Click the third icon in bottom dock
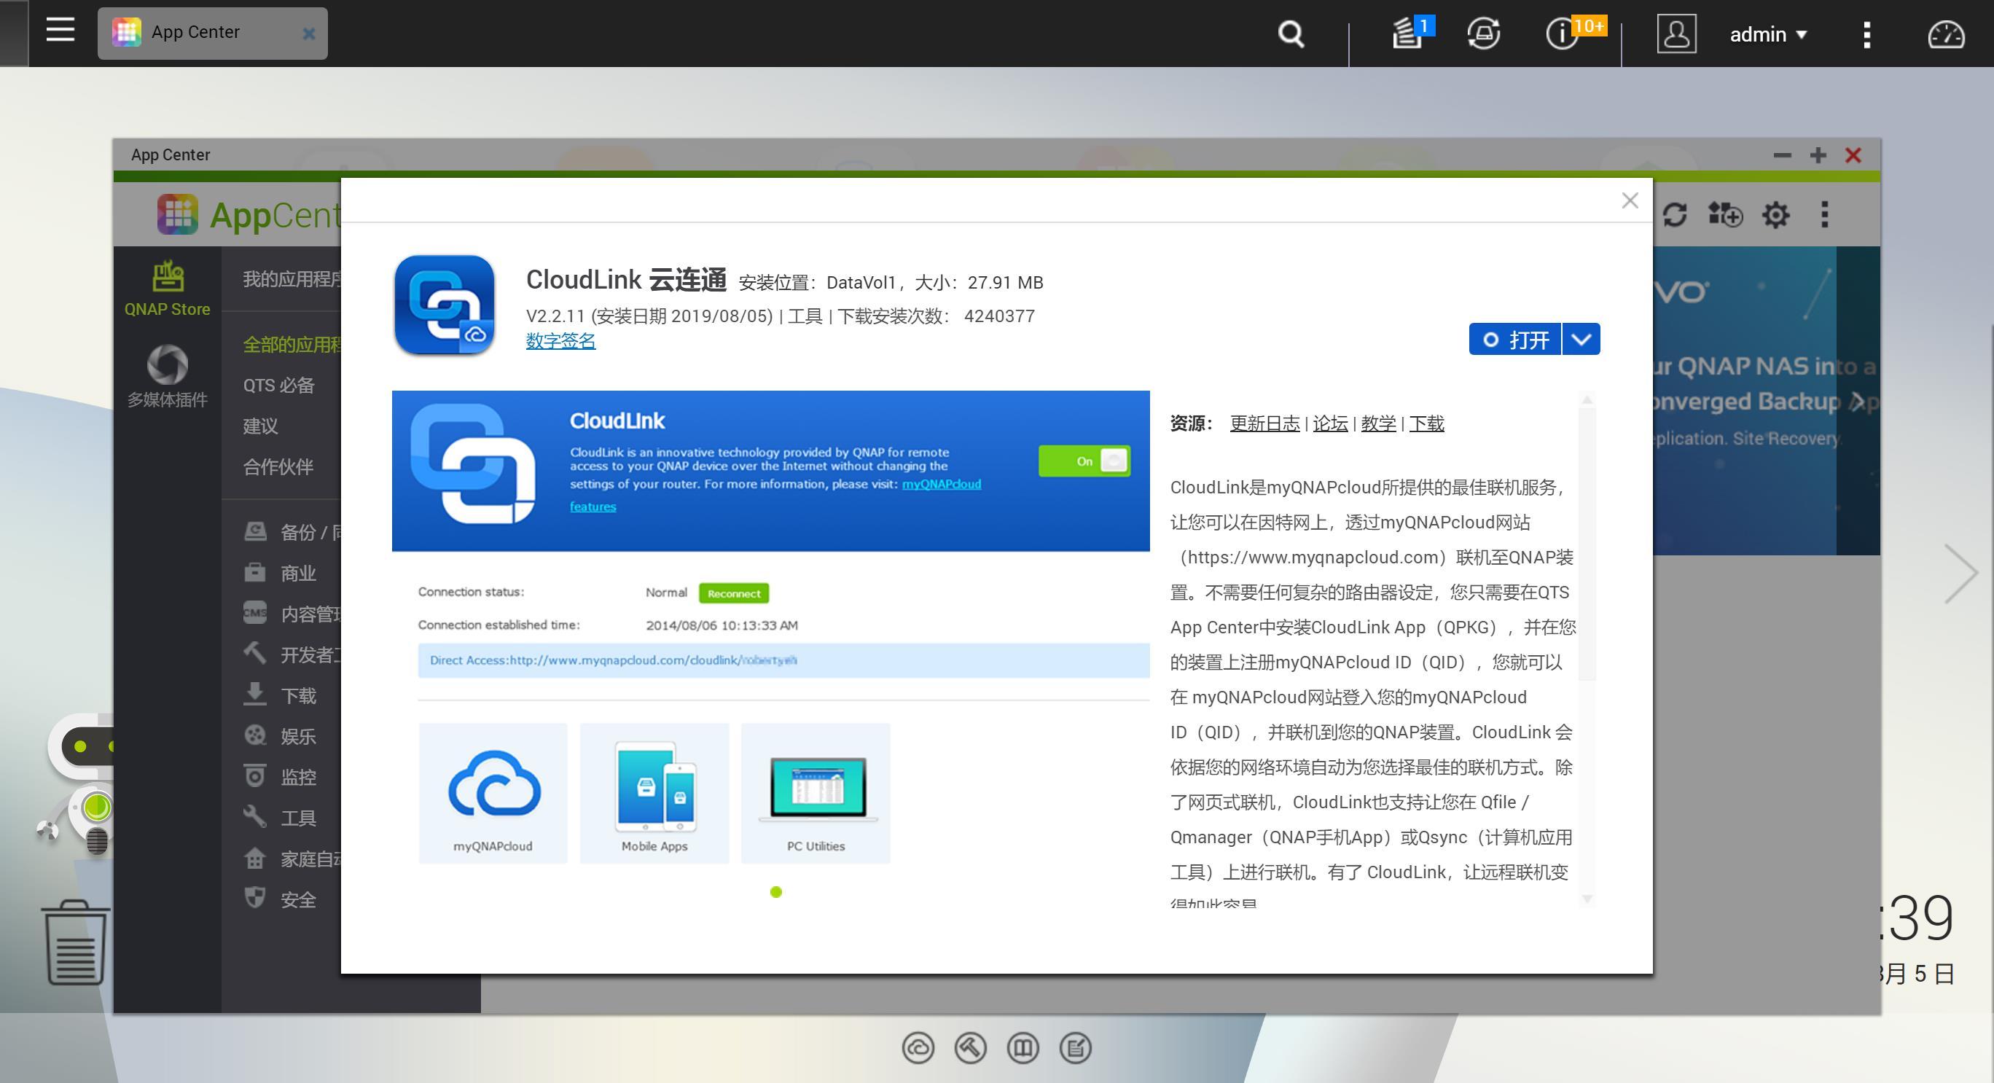The width and height of the screenshot is (1994, 1083). (x=1023, y=1048)
